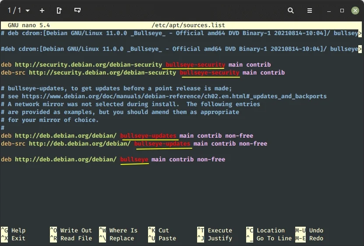
Task: Maximize the terminal window
Action: 342,11
